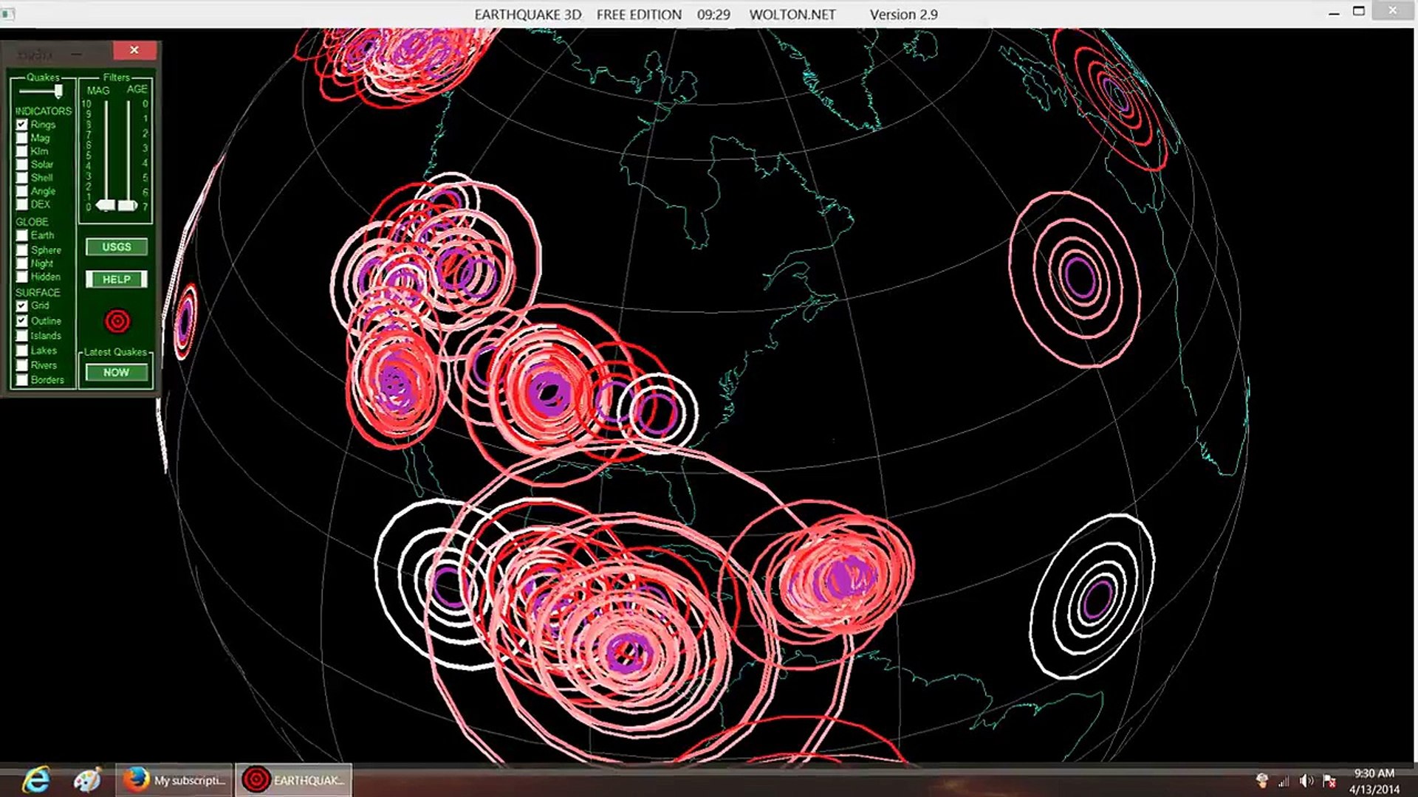Image resolution: width=1418 pixels, height=797 pixels.
Task: Click the AGE filter slider handle
Action: click(128, 205)
